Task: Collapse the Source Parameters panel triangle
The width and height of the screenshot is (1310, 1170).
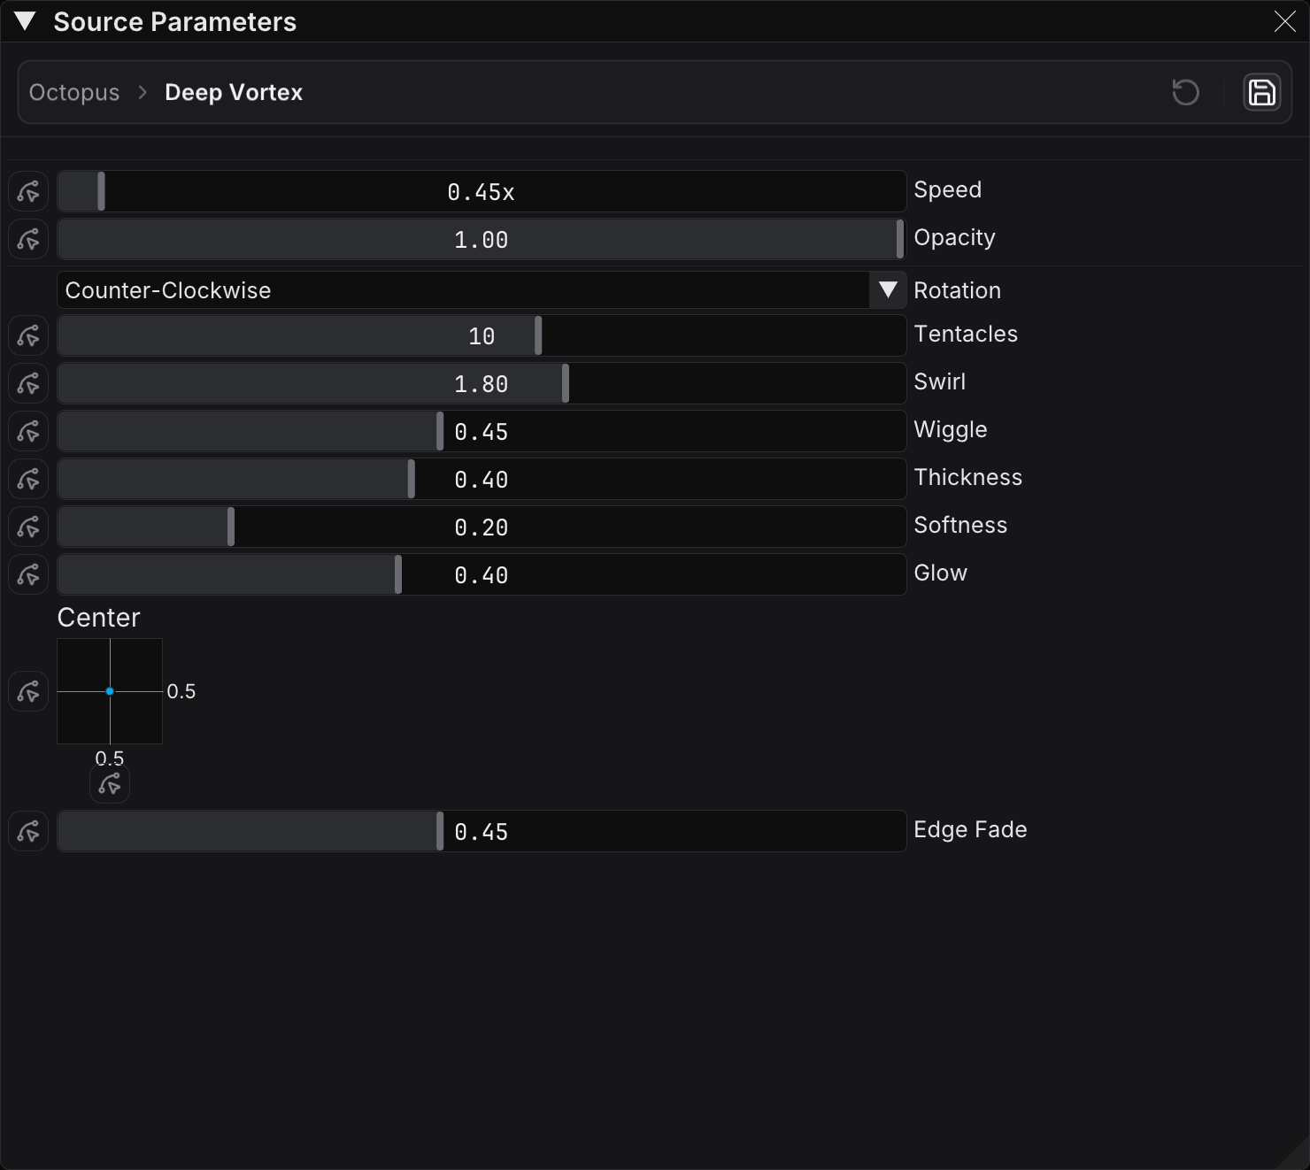Action: point(25,22)
